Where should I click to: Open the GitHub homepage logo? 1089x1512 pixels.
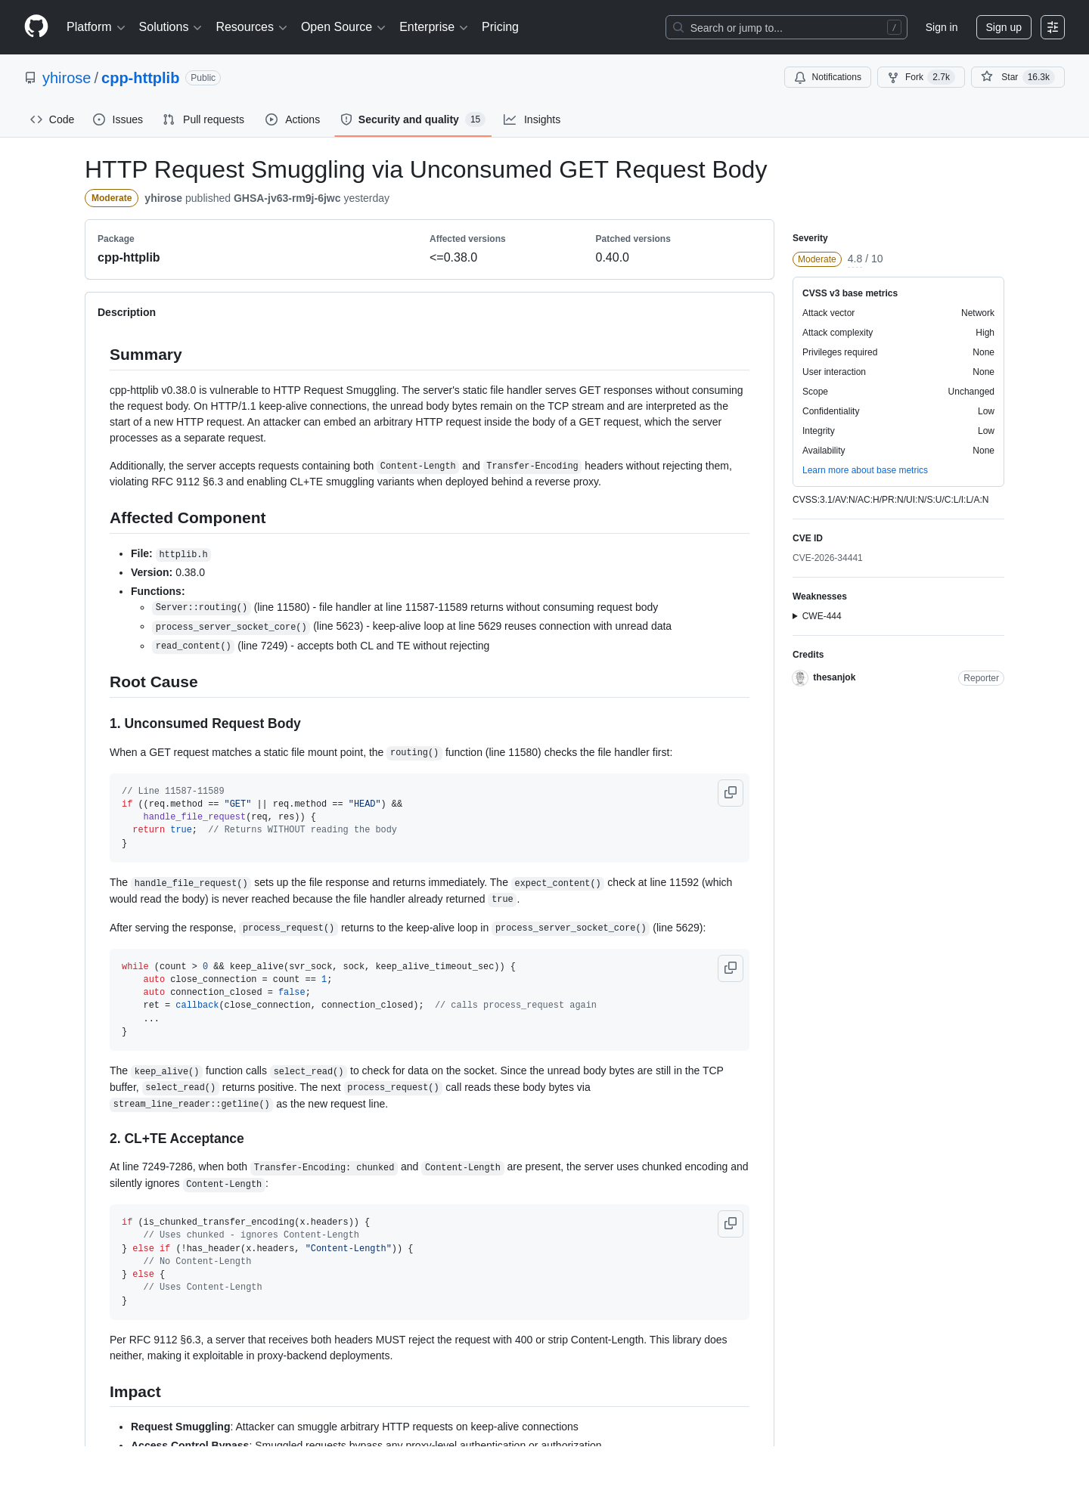coord(36,27)
